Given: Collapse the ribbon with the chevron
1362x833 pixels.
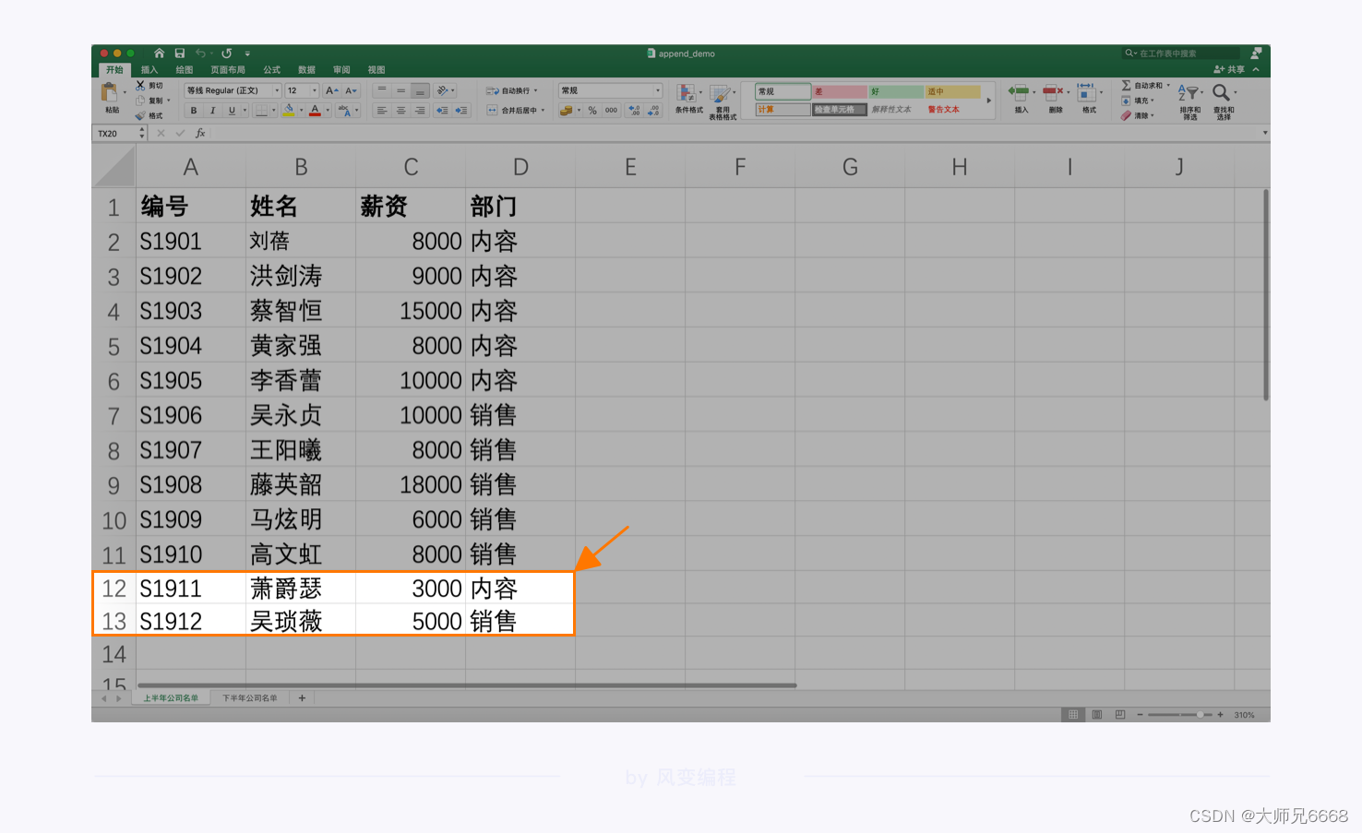Looking at the screenshot, I should [1256, 69].
